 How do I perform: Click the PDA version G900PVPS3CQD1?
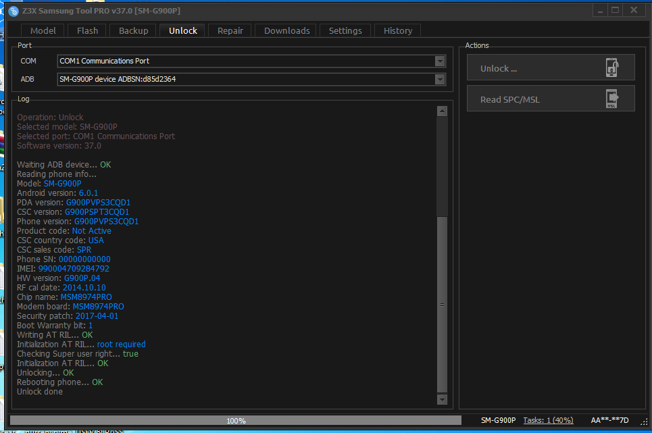pyautogui.click(x=98, y=203)
